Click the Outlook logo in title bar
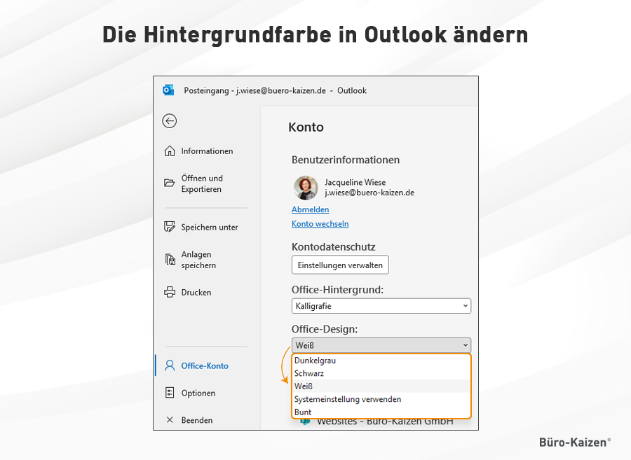 point(168,90)
